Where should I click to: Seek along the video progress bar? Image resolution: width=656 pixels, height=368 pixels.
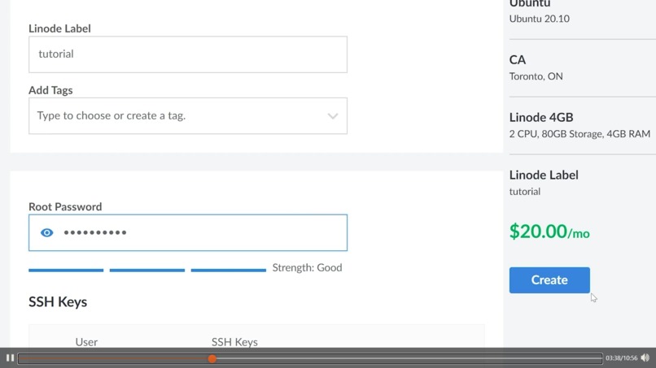pos(310,358)
